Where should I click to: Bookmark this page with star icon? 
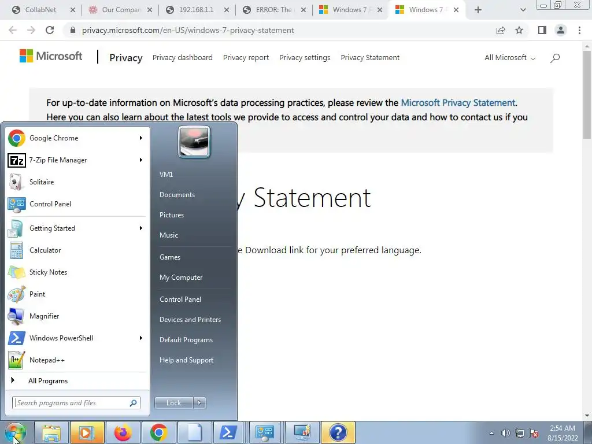[519, 30]
